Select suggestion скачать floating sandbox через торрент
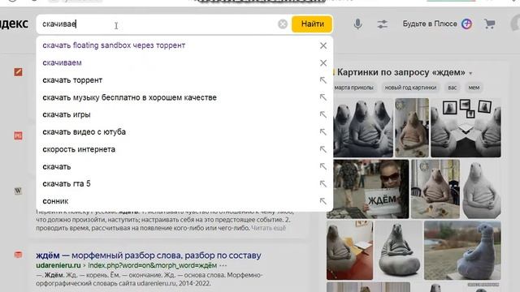The width and height of the screenshot is (520, 292). (114, 45)
